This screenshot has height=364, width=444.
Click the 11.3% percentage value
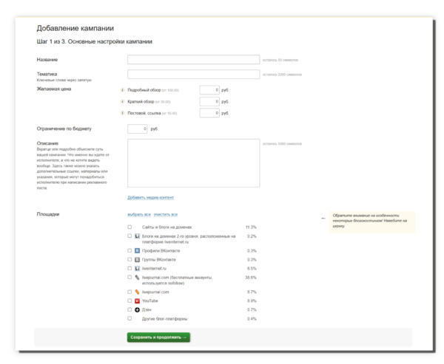(251, 227)
